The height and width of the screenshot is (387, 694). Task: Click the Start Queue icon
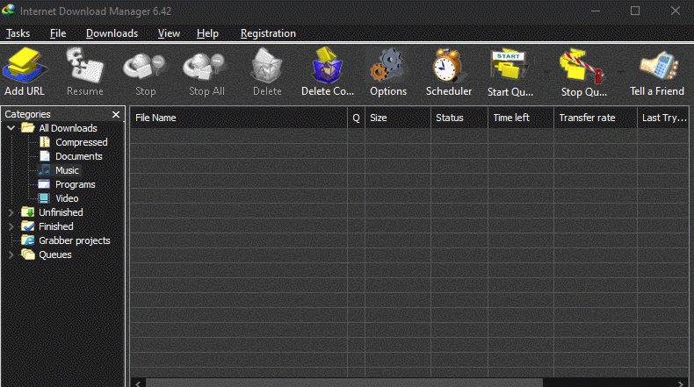[509, 66]
